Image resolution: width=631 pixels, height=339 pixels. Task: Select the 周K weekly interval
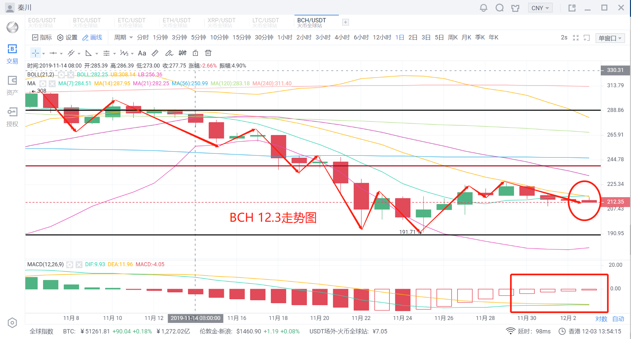[453, 37]
